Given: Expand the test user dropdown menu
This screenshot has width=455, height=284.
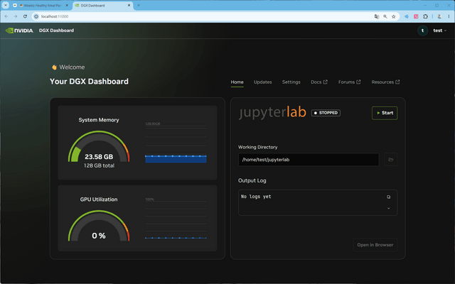Looking at the screenshot, I should click(x=439, y=31).
